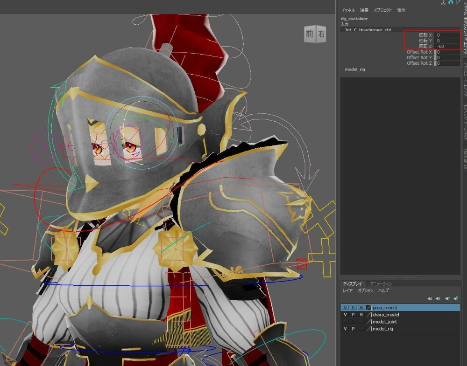Screen dimensions: 467x366
Task: Click the move layer down icon
Action: [438, 298]
